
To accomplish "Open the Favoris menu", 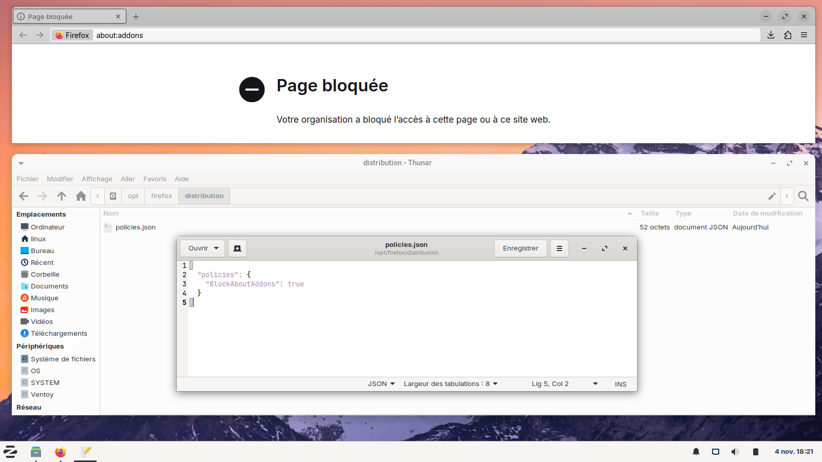I will (155, 179).
